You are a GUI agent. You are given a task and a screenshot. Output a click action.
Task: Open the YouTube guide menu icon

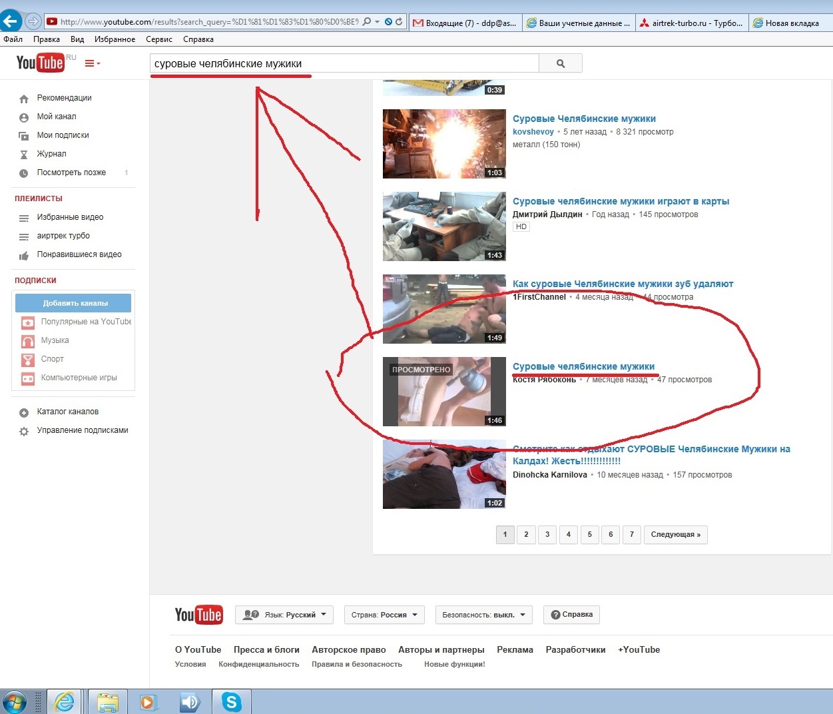coord(91,63)
